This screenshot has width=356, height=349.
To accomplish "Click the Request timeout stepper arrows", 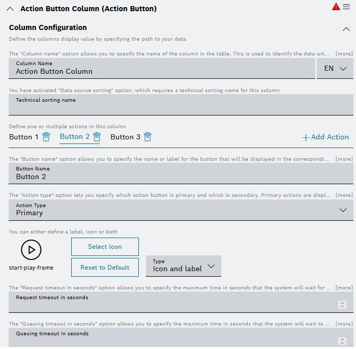I will (342, 304).
